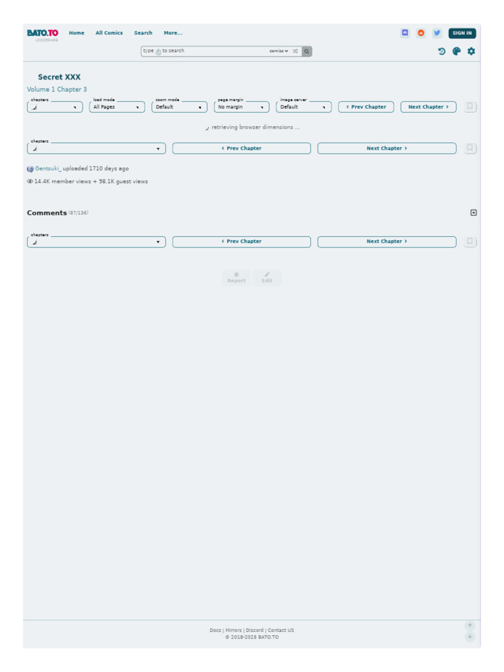Click the scroll-to-top arrow
This screenshot has width=504, height=672.
pos(470,625)
